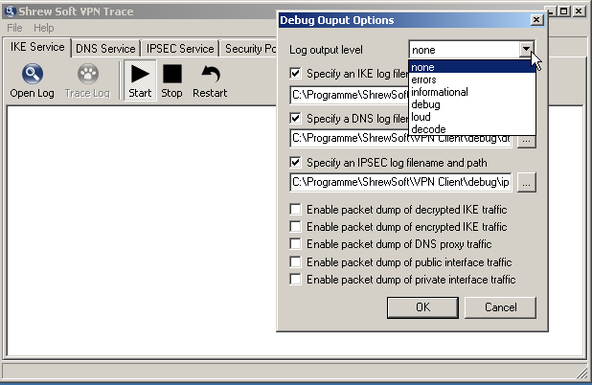Start the IKE service
The image size is (592, 385).
pos(140,81)
